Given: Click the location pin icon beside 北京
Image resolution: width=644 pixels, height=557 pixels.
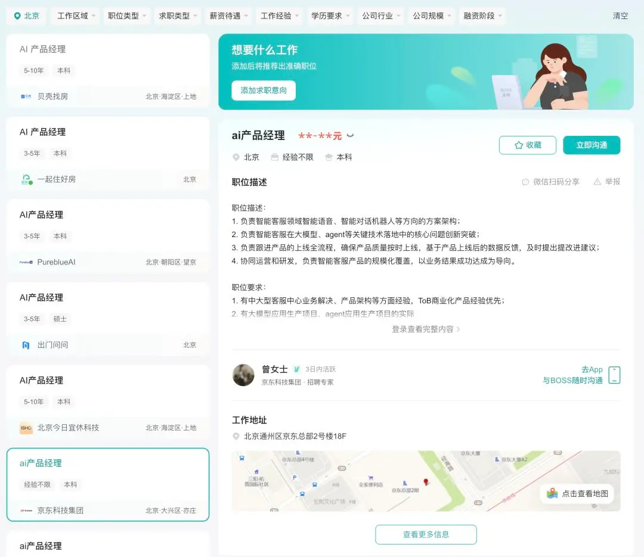Looking at the screenshot, I should [17, 16].
